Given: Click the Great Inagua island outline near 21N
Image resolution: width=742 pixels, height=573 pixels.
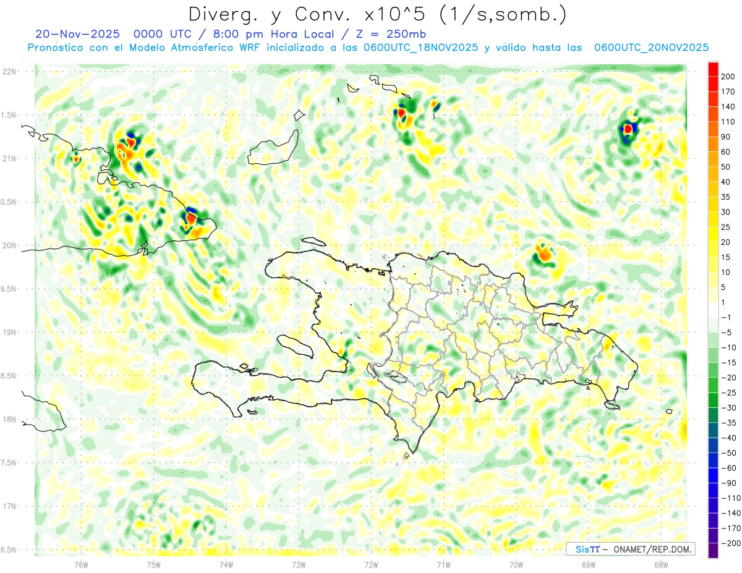Looking at the screenshot, I should 273,148.
